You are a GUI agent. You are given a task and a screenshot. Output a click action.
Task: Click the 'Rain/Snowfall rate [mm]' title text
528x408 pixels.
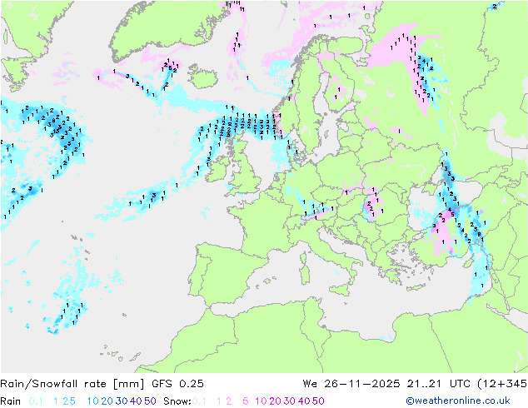coord(72,384)
